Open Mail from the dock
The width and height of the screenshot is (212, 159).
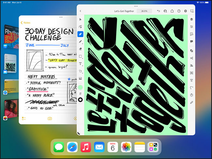click(99, 147)
